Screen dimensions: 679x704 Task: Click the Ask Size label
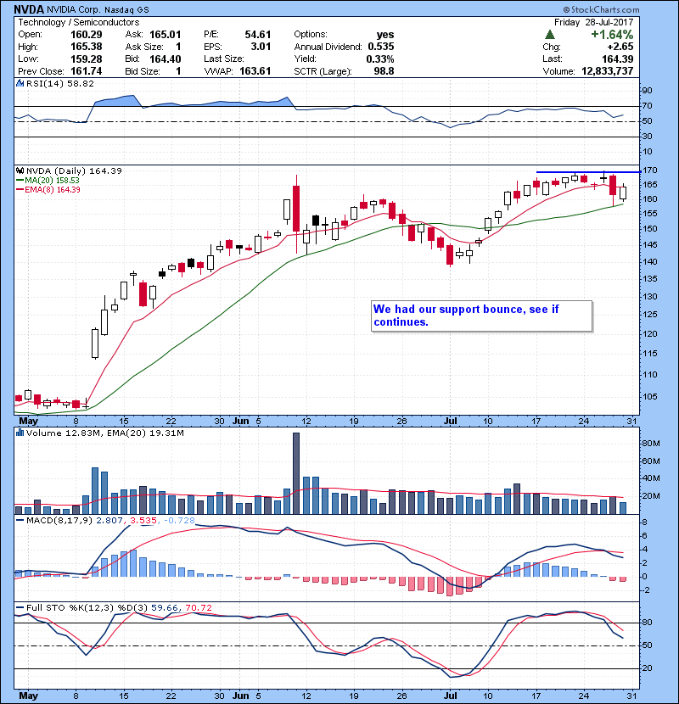tap(144, 47)
